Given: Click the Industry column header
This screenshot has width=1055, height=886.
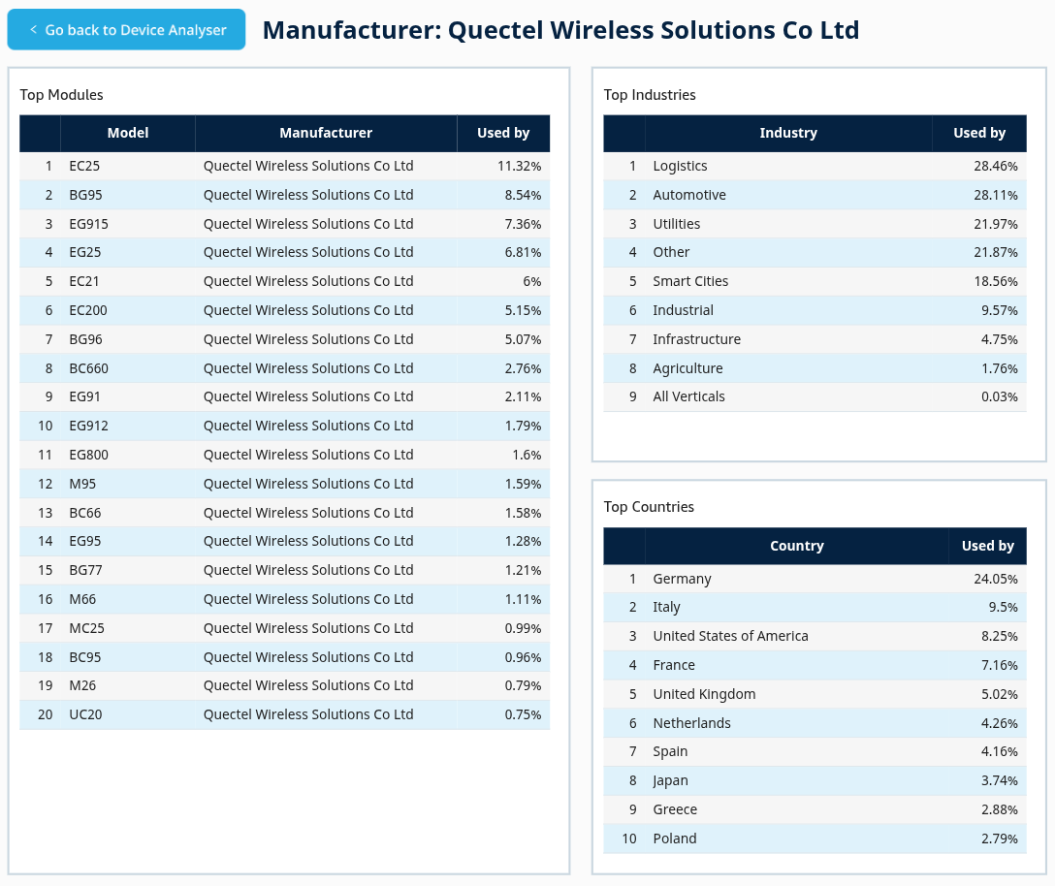Looking at the screenshot, I should [x=788, y=133].
